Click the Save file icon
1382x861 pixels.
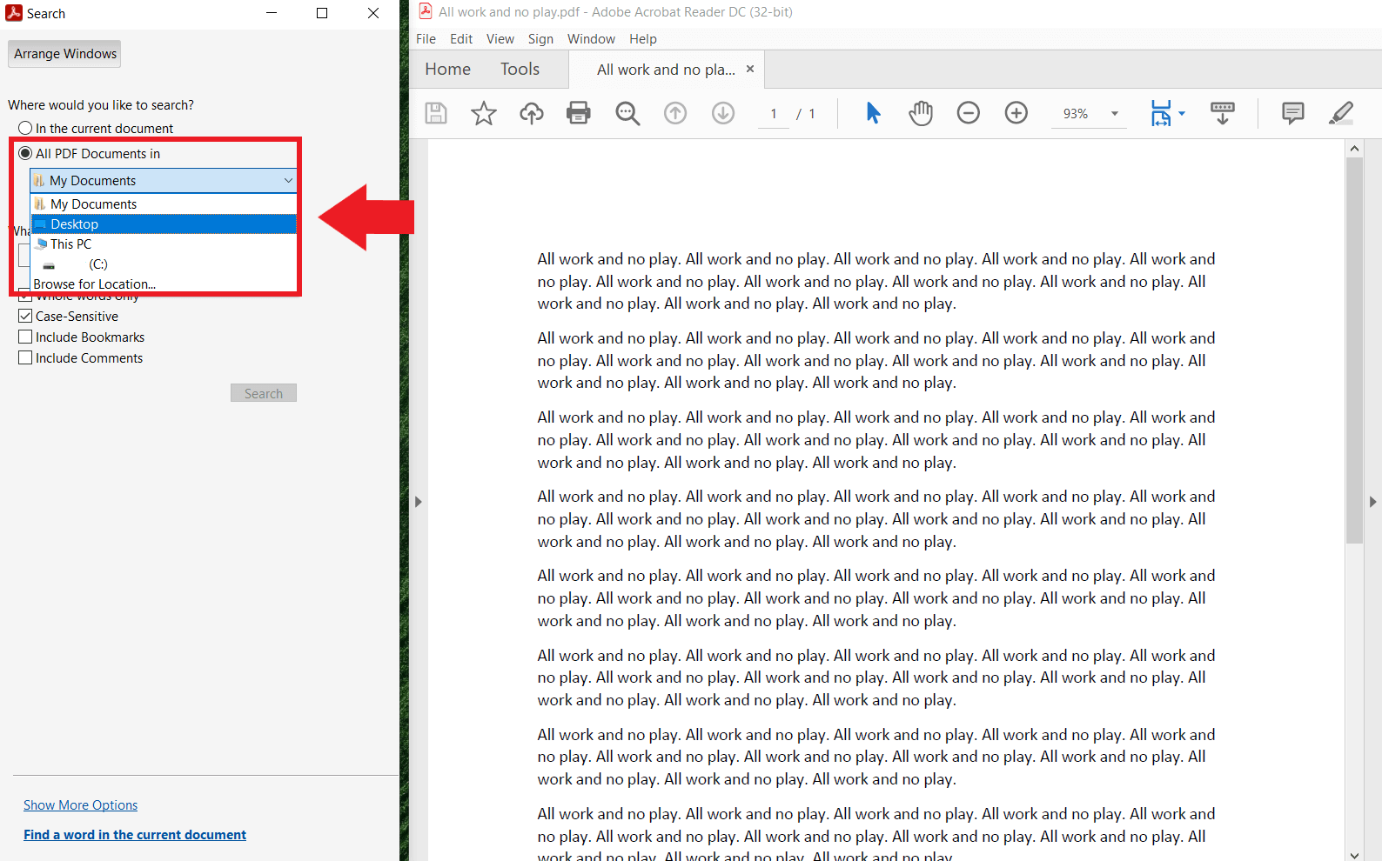pos(436,113)
